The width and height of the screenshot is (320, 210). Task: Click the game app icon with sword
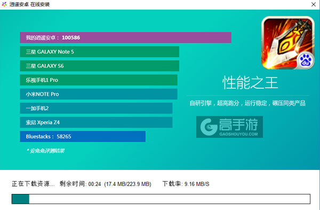pyautogui.click(x=288, y=43)
